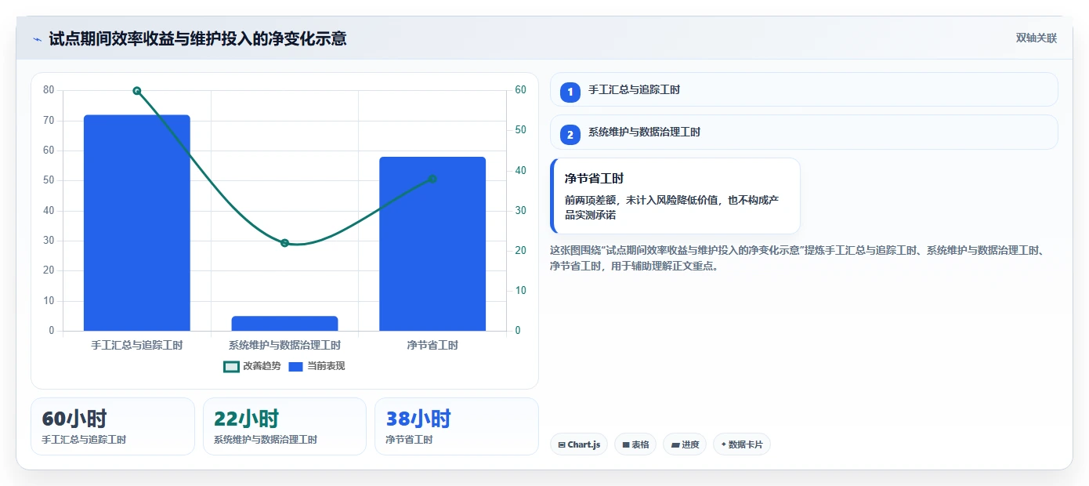Click the 改善趋势 legend color box
The width and height of the screenshot is (1089, 486).
click(x=231, y=366)
